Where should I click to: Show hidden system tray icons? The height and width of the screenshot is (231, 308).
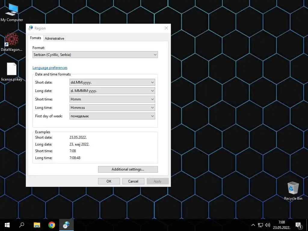(x=253, y=225)
